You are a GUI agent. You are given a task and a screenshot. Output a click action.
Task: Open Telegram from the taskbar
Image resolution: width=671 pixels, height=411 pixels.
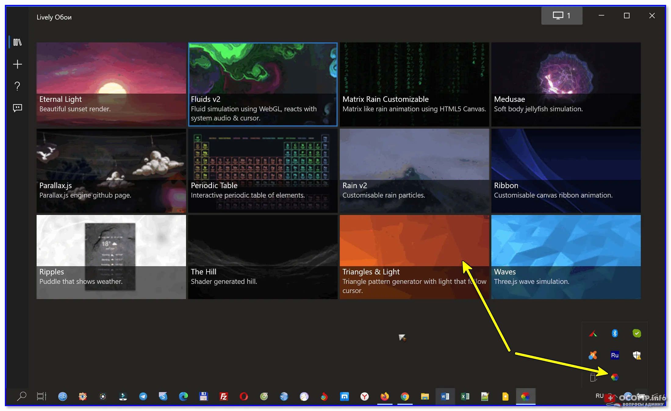click(143, 396)
